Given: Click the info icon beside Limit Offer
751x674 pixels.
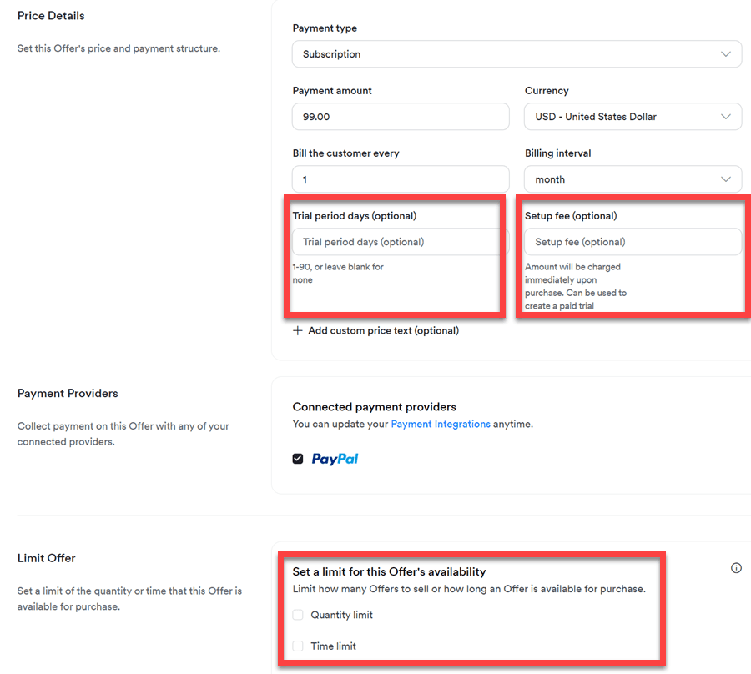Looking at the screenshot, I should point(736,568).
